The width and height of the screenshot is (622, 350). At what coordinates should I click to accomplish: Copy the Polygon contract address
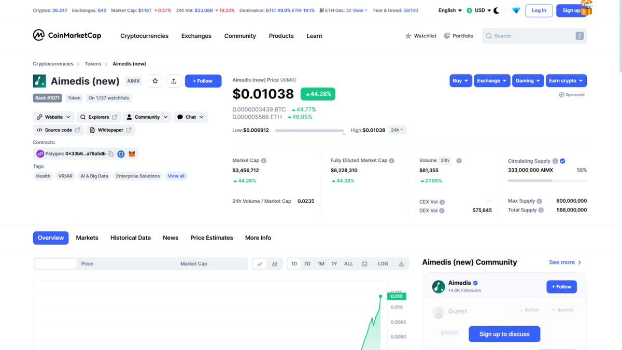click(110, 154)
